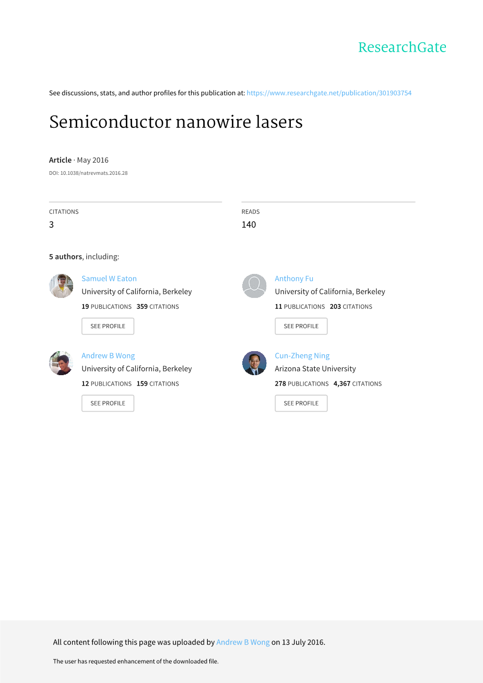Open Anthony Fu's author link
The height and width of the screenshot is (683, 483).
[294, 279]
